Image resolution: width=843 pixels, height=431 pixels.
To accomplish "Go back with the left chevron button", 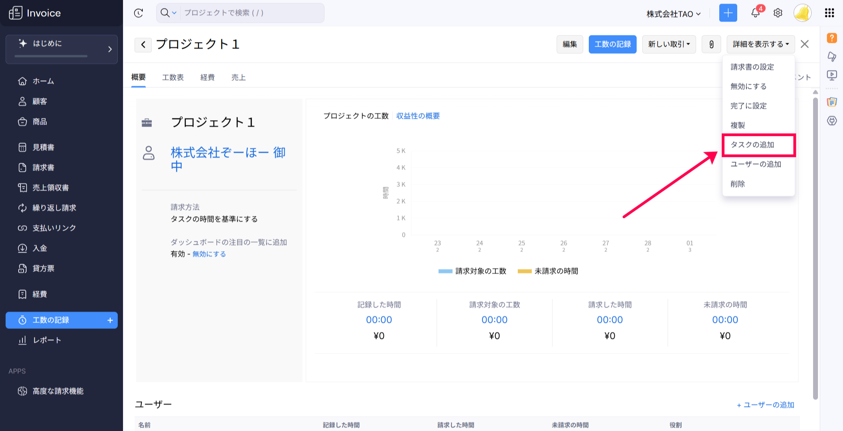I will coord(143,44).
